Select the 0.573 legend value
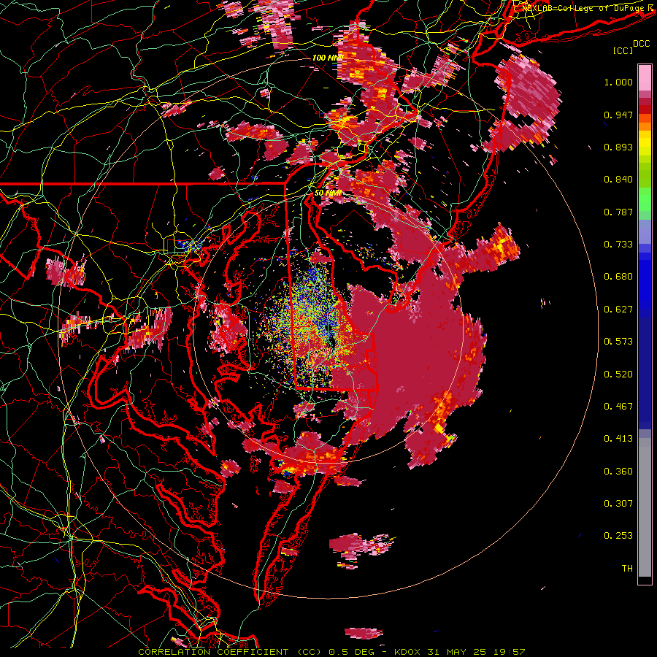Image resolution: width=657 pixels, height=657 pixels. click(618, 342)
